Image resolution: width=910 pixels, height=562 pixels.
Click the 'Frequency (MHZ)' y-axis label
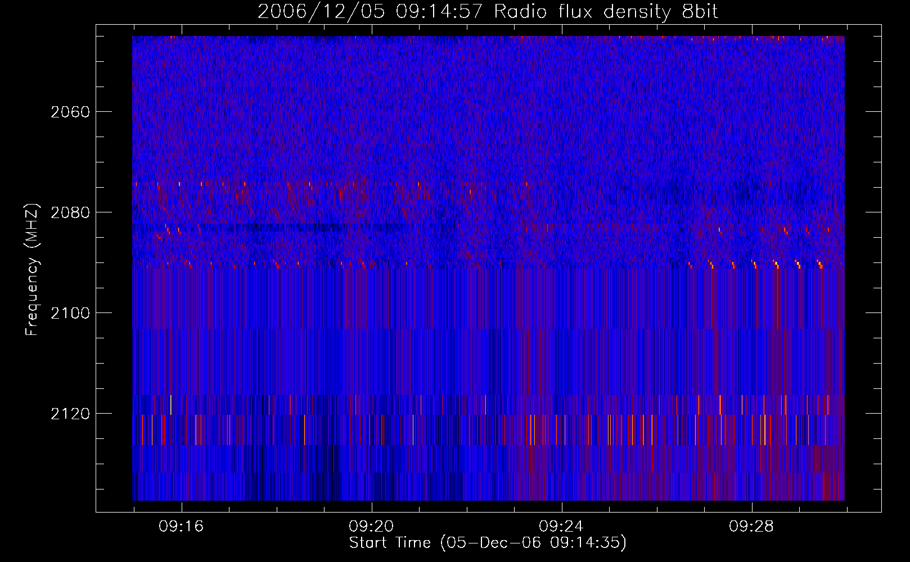pyautogui.click(x=32, y=270)
